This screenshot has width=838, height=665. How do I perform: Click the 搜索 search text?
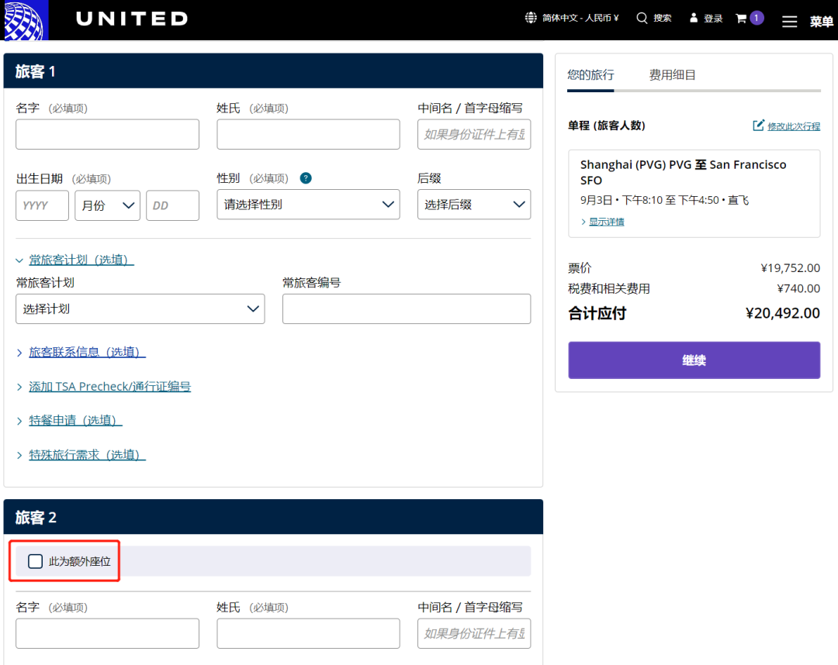pyautogui.click(x=662, y=18)
